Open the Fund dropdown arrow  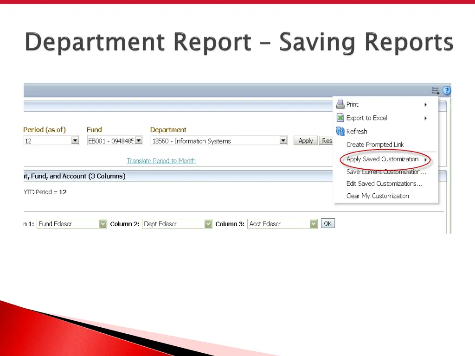[138, 140]
